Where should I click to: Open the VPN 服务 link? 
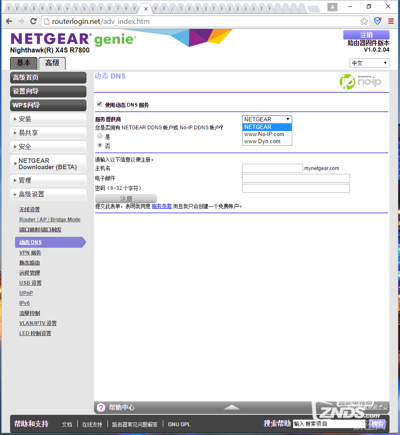(30, 253)
